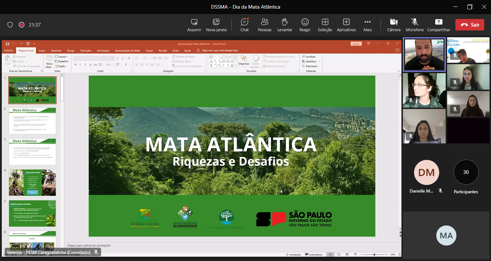Viewport: 491px width, 261px height.
Task: Click the shared Mata Atlântica slide
Action: pyautogui.click(x=232, y=156)
